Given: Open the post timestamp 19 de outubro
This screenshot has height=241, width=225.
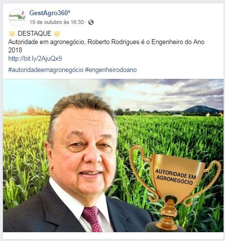Looking at the screenshot, I should [57, 22].
